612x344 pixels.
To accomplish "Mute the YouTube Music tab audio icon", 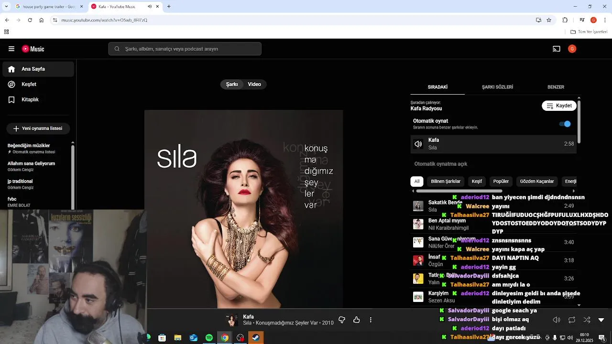I will (150, 7).
